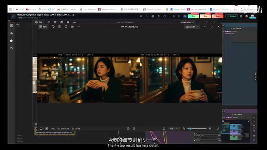267x150 pixels.
Task: Open the bookmarks folder at the bar's right end
Action: [248, 9]
